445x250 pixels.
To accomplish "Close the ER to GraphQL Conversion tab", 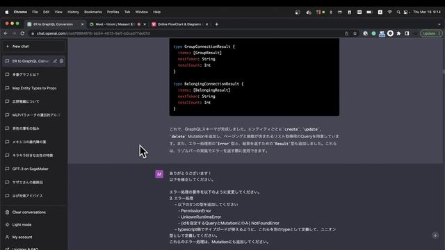I will pos(83,24).
